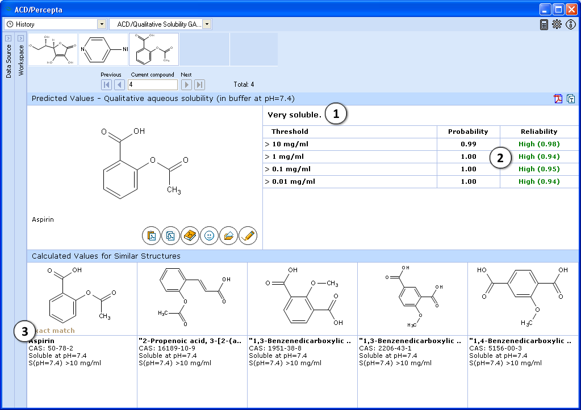The image size is (581, 410).
Task: Go to previous compound arrow
Action: [119, 84]
